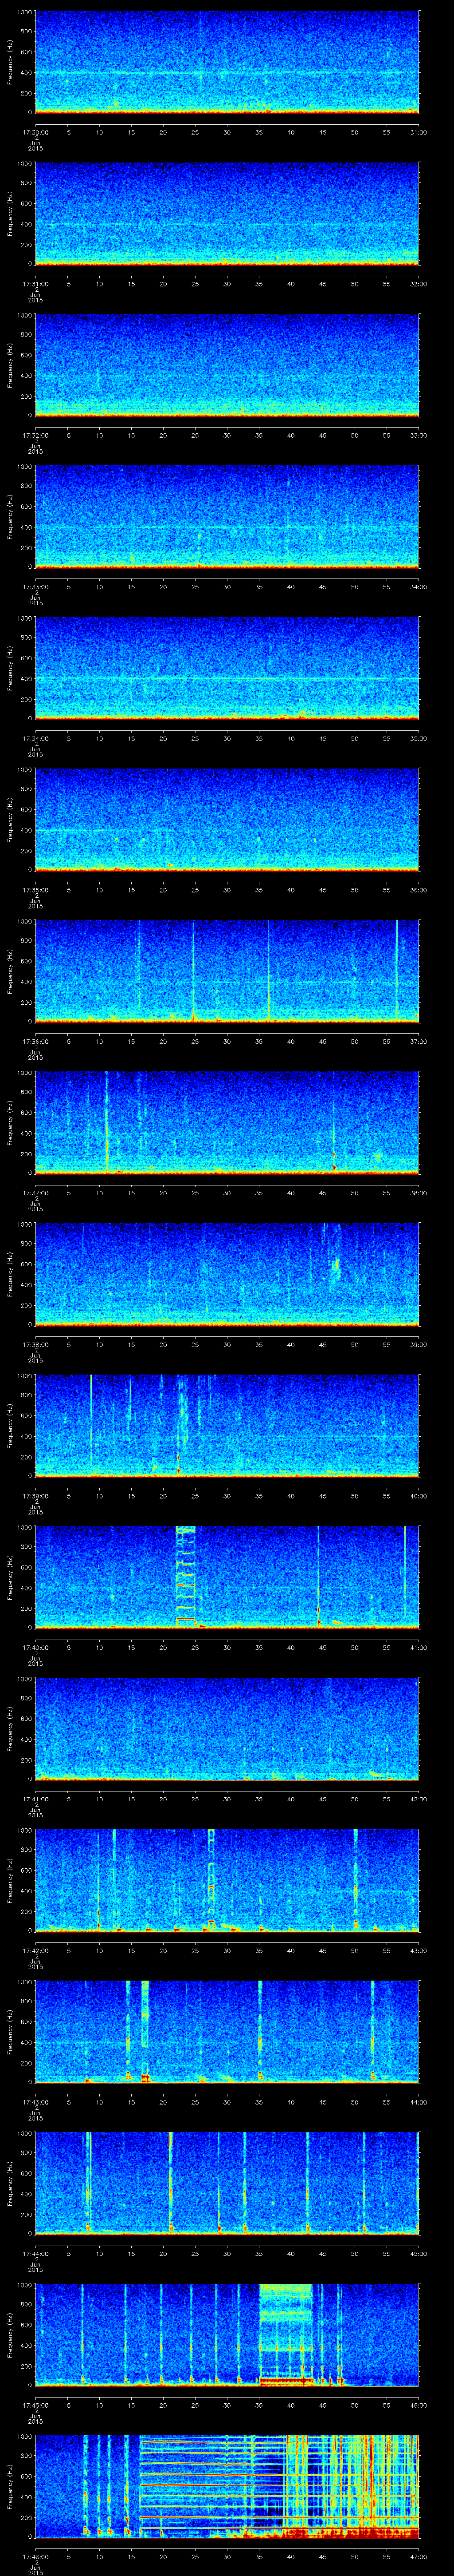Click the 17:45:00 start time label
This screenshot has height=2576, width=454.
(35, 2405)
